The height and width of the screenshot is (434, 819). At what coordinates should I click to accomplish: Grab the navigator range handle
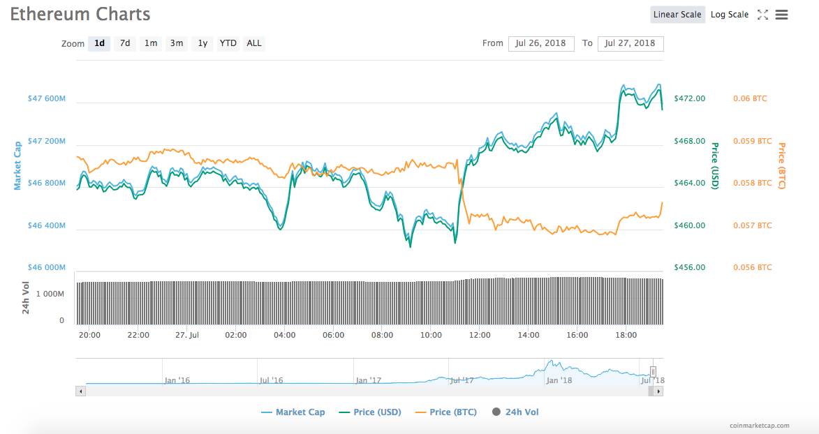coord(653,372)
